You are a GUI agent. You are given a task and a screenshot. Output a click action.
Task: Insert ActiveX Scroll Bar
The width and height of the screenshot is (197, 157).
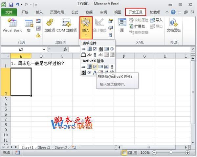click(112, 67)
